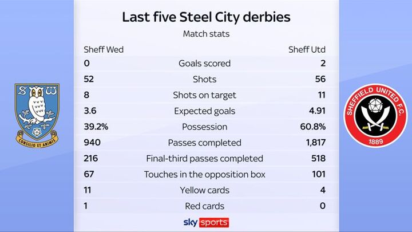Click the 'Sheff Wed' column header
The height and width of the screenshot is (232, 412).
pyautogui.click(x=104, y=49)
